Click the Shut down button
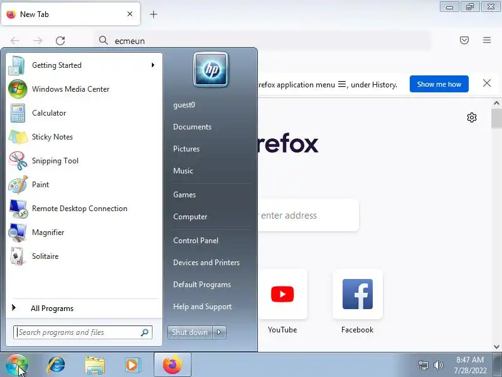The width and height of the screenshot is (502, 377). pos(190,332)
